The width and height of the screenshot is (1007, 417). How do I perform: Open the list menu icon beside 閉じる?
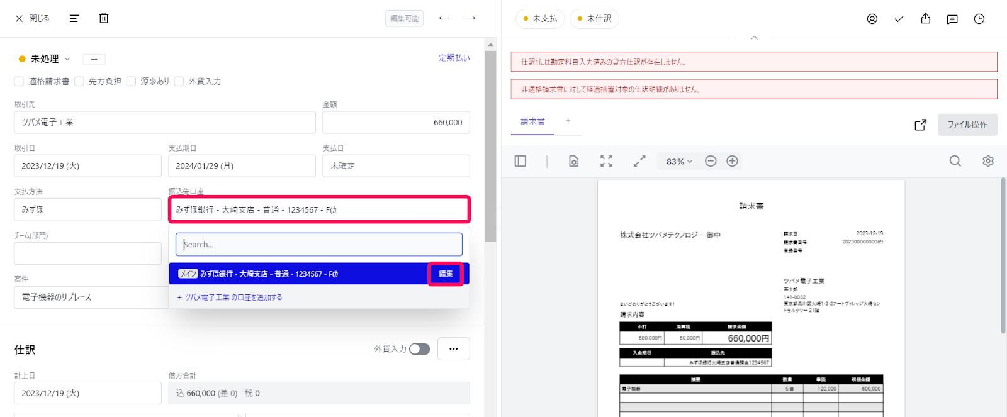[74, 18]
